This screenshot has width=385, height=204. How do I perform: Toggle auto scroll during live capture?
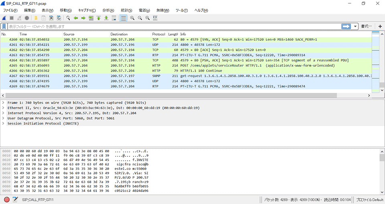pos(114,18)
